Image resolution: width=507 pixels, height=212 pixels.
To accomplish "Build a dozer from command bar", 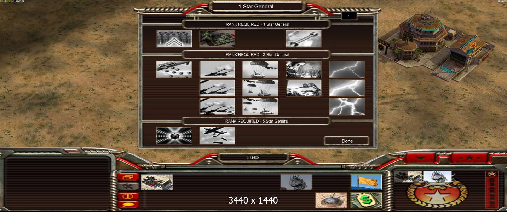I will [157, 182].
